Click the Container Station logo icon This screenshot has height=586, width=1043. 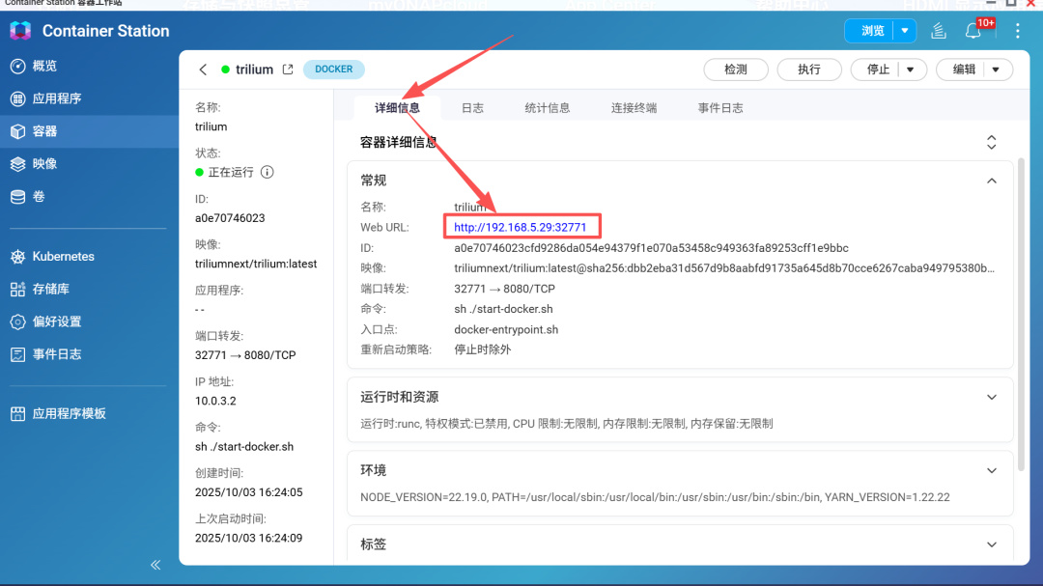[x=20, y=31]
